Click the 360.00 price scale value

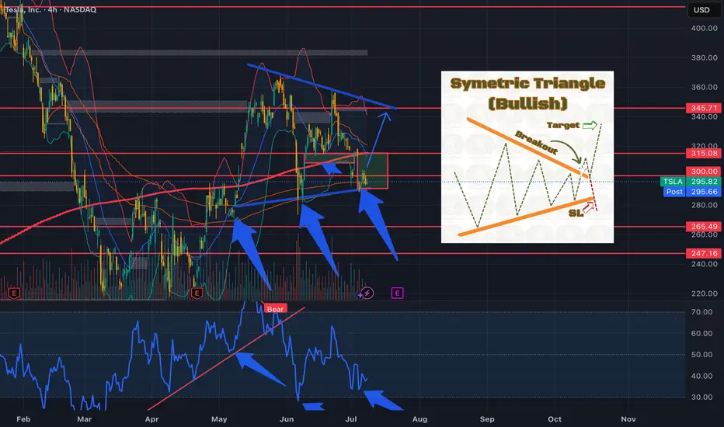(704, 87)
